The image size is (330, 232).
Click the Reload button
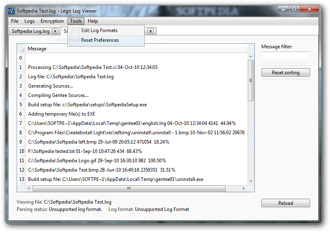pos(285,203)
